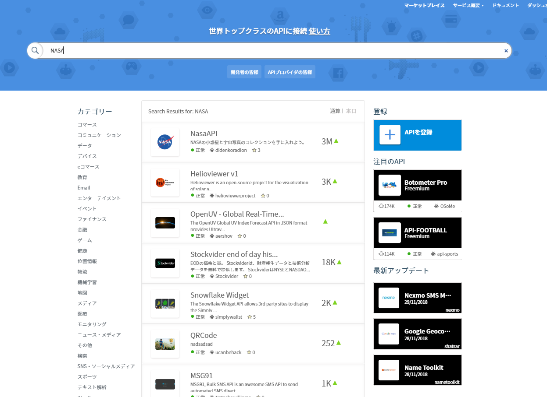Select the エンターテイメント category
547x397 pixels.
pos(99,198)
